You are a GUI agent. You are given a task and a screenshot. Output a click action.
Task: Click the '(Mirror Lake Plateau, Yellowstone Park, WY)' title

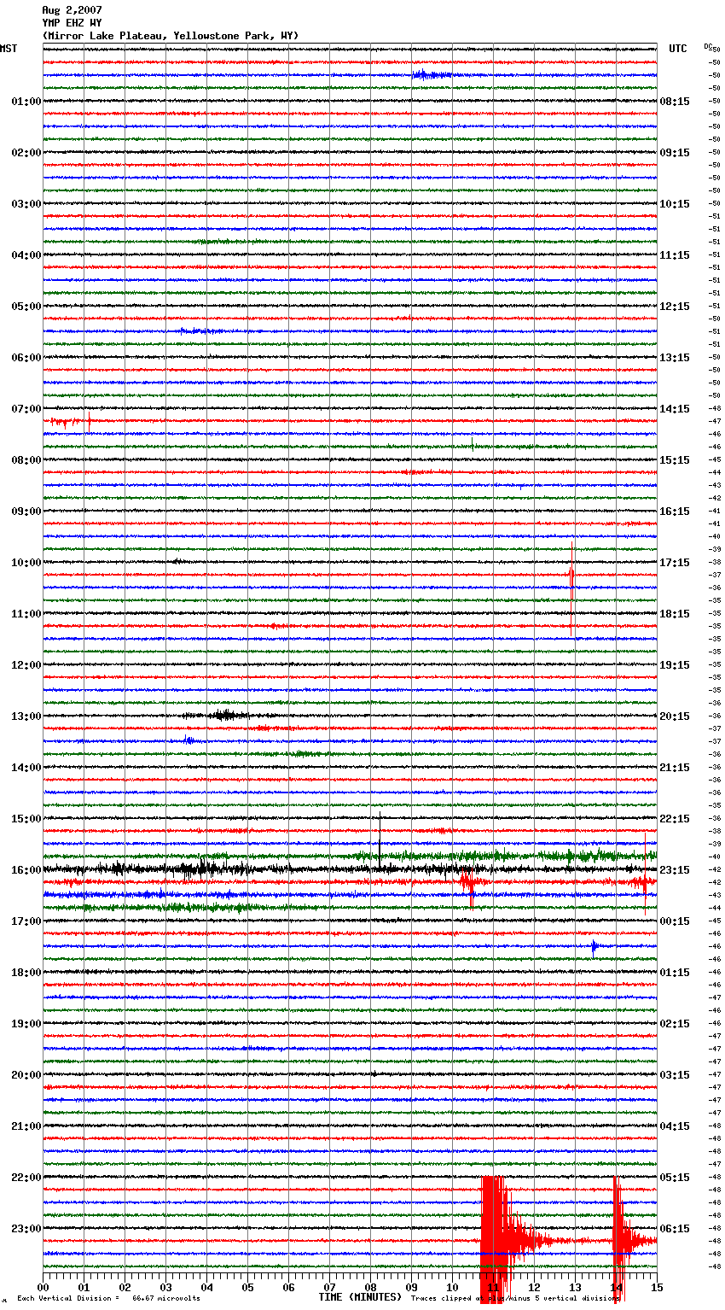click(171, 36)
